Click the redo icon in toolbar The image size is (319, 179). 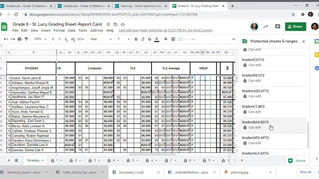[x=12, y=39]
